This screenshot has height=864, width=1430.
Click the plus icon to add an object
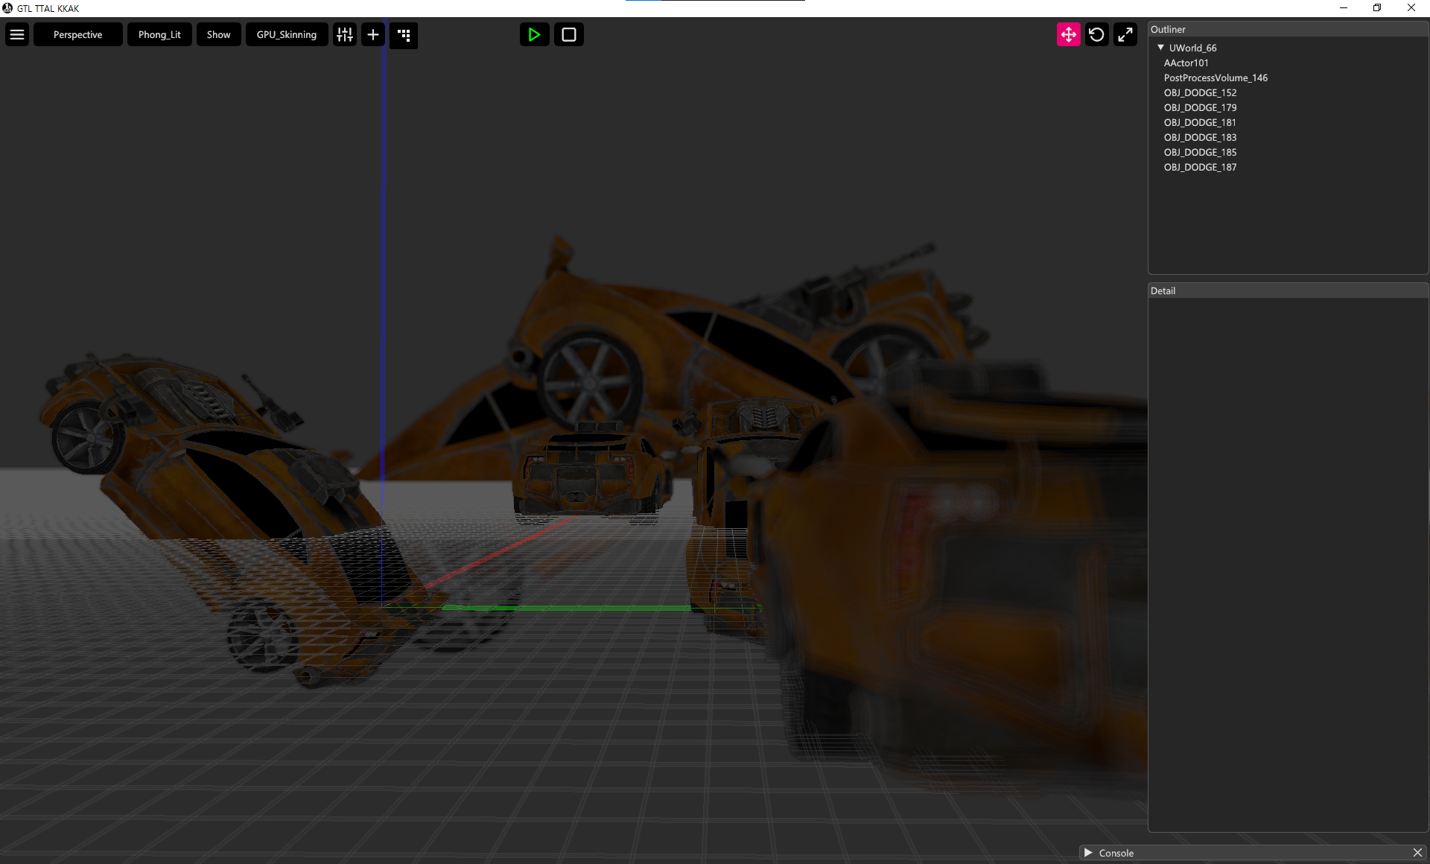(x=372, y=34)
